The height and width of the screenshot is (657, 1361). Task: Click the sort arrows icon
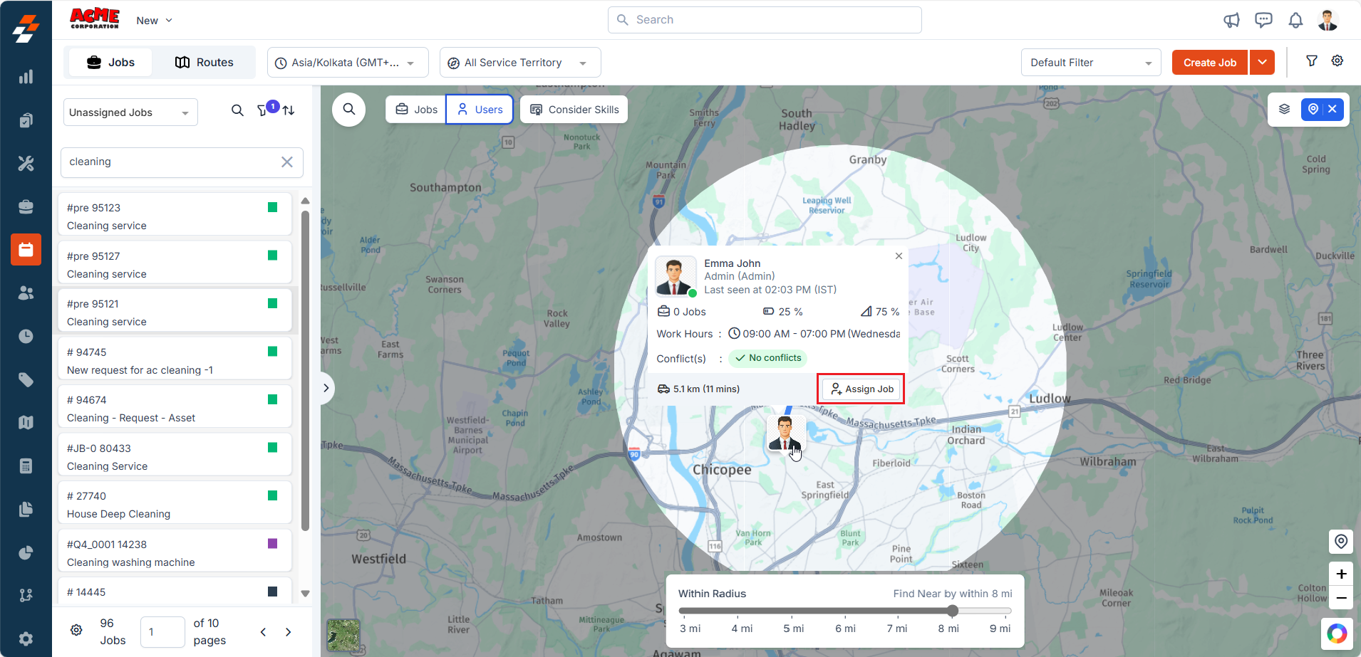(x=289, y=110)
